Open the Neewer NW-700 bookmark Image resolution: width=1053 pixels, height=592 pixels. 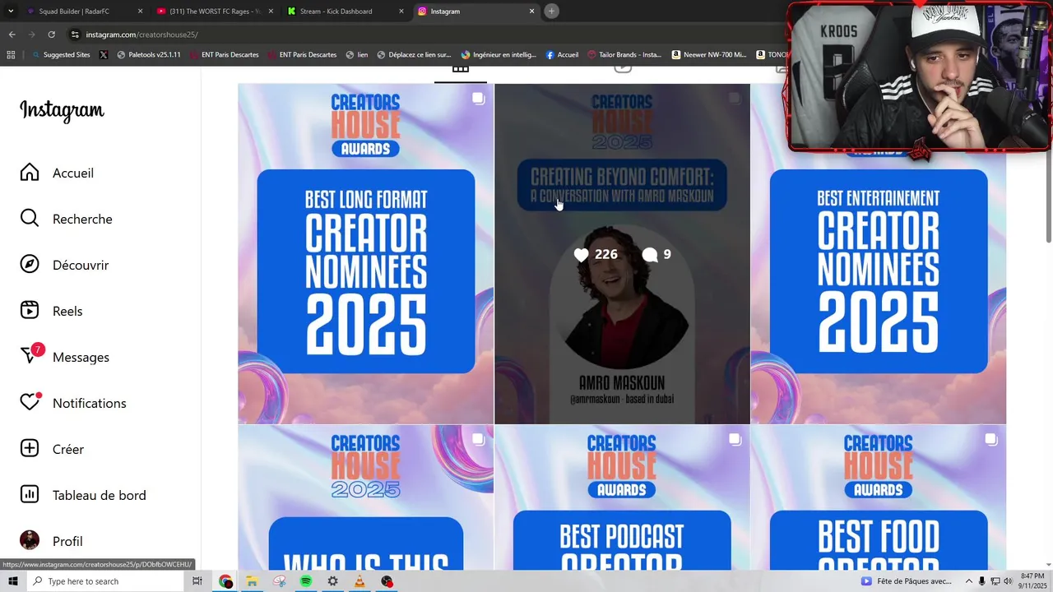709,54
